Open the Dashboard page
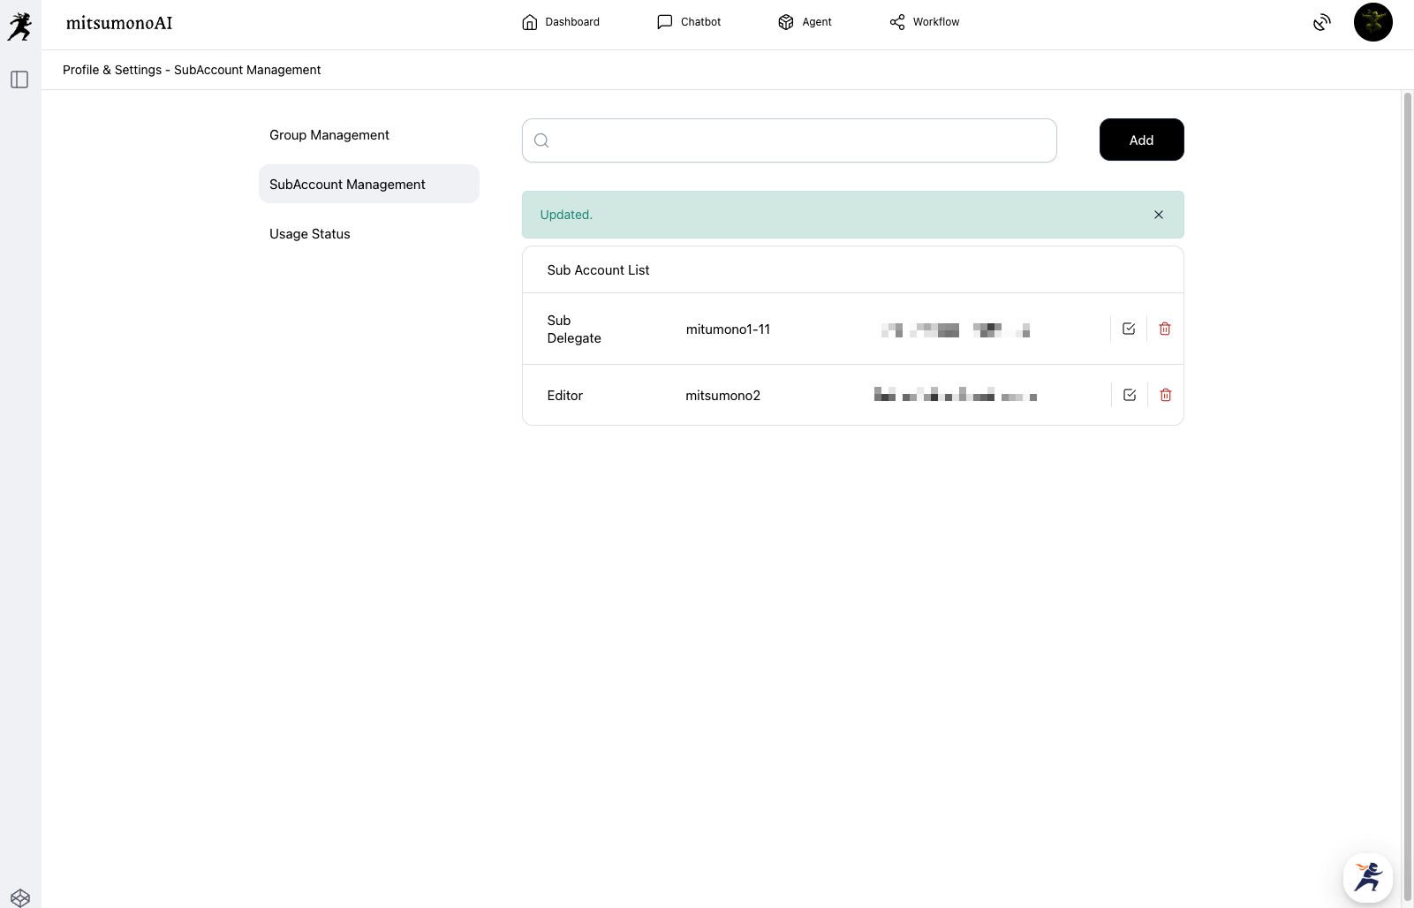Screen dimensions: 1414x908 561,22
